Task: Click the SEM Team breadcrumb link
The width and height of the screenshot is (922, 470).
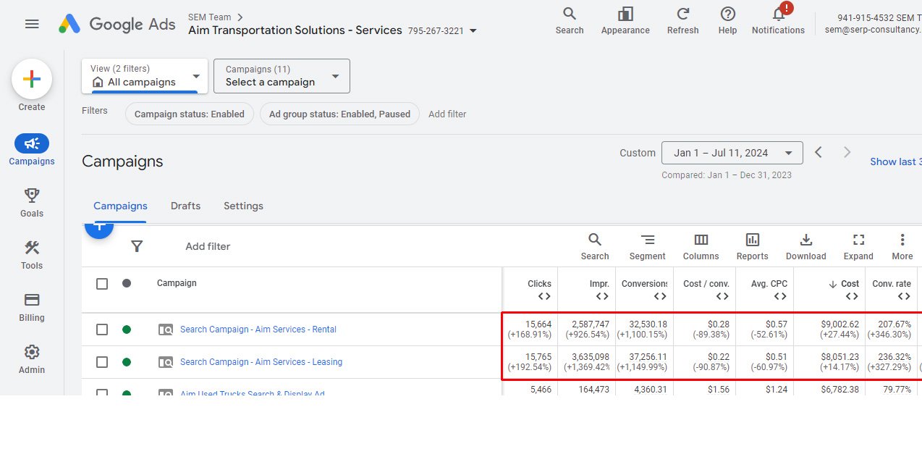Action: (209, 17)
